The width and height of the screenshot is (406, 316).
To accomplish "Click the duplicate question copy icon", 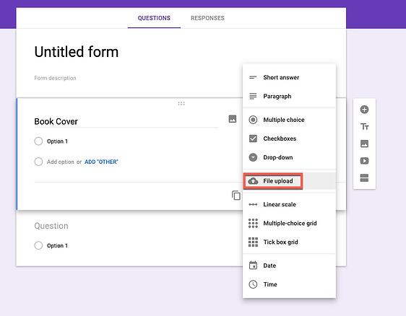I will click(236, 196).
